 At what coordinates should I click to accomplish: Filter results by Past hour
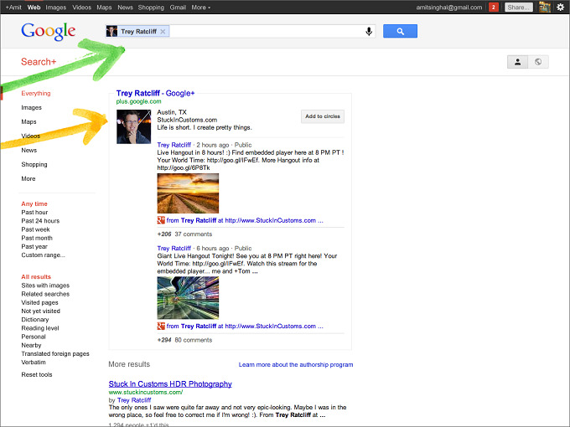[34, 213]
